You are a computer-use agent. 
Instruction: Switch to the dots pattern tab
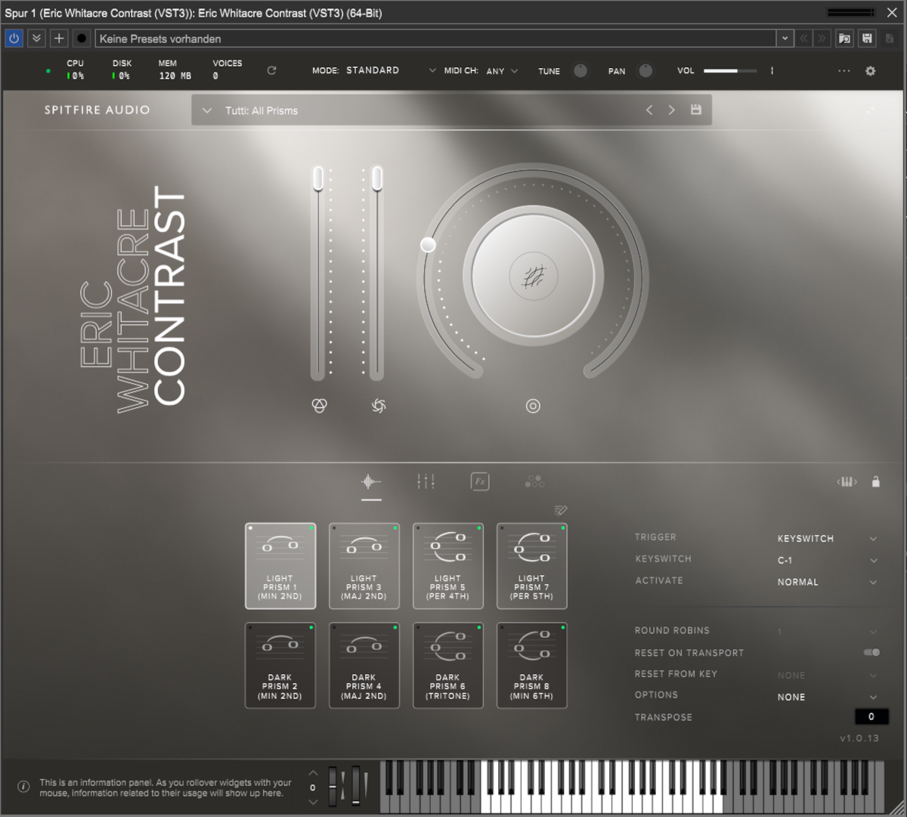tap(534, 481)
